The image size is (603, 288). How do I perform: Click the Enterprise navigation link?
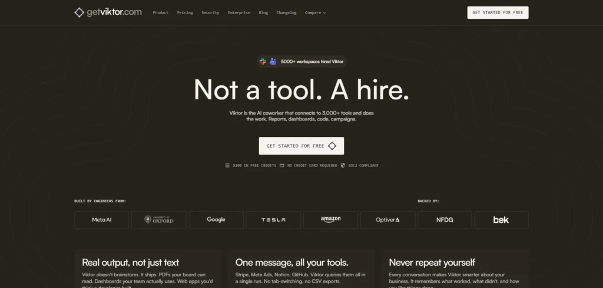coord(239,13)
